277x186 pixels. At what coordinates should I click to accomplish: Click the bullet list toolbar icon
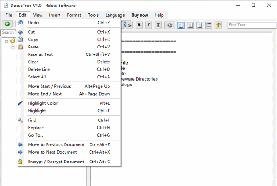pos(208,24)
